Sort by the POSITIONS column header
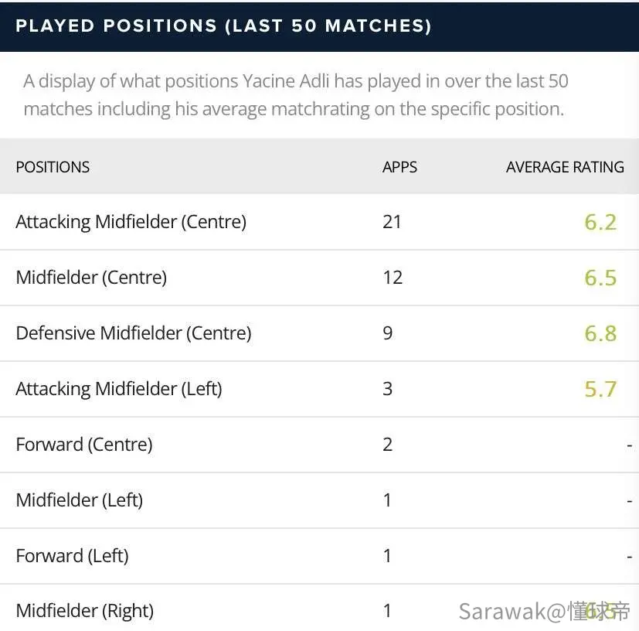This screenshot has height=631, width=639. tap(53, 167)
